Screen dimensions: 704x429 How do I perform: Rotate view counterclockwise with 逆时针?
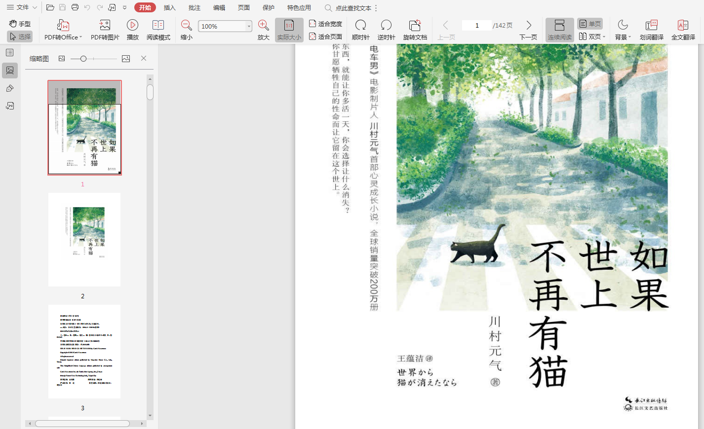386,30
